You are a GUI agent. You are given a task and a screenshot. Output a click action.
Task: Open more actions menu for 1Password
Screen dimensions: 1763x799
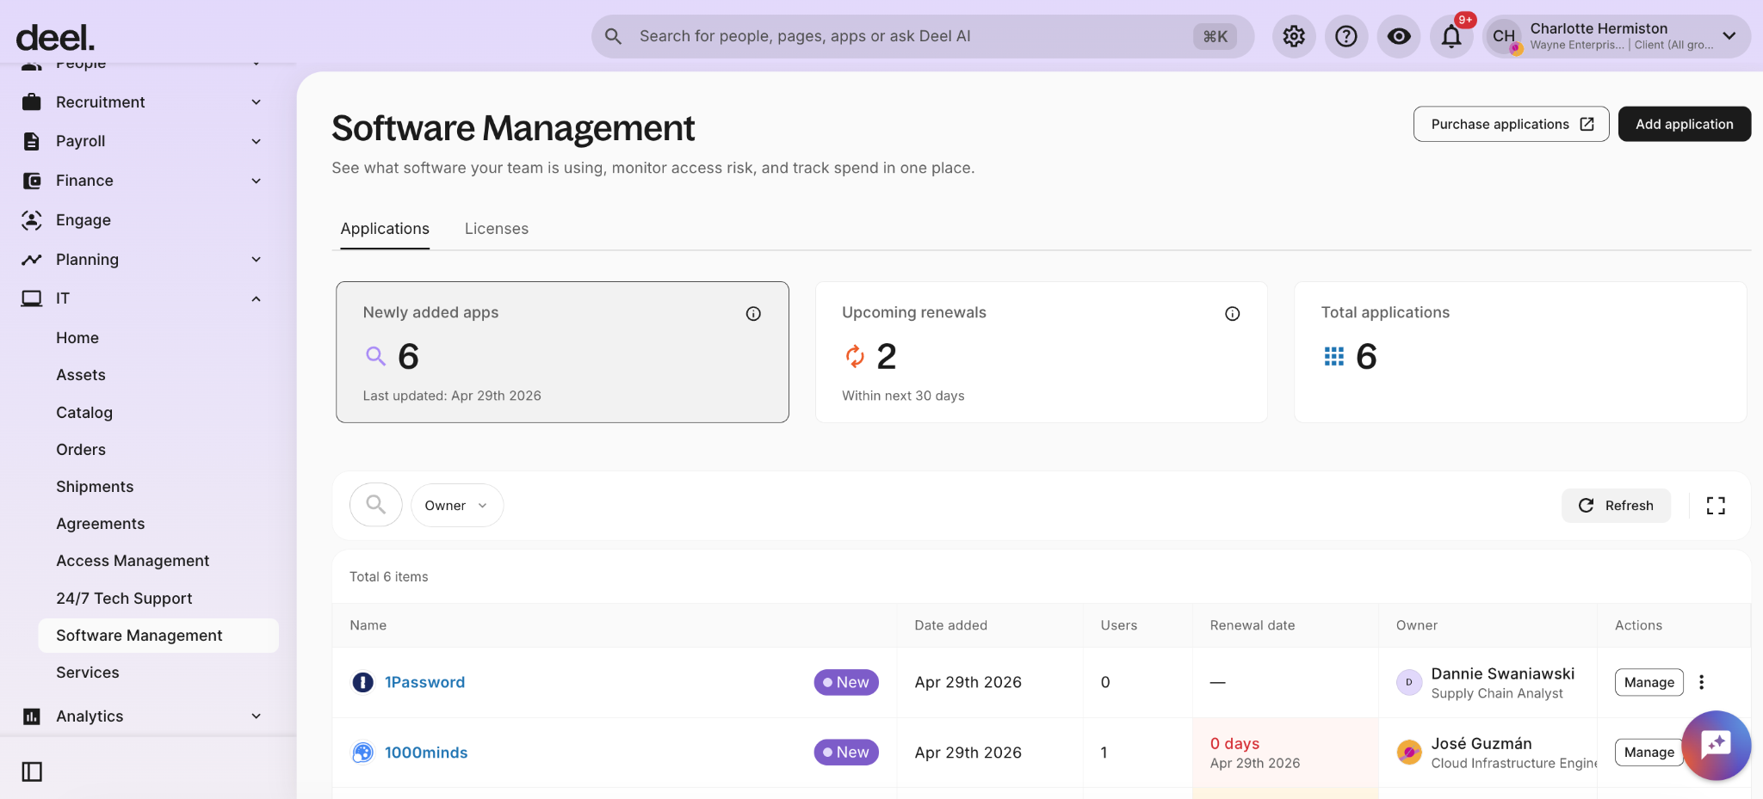coord(1701,682)
